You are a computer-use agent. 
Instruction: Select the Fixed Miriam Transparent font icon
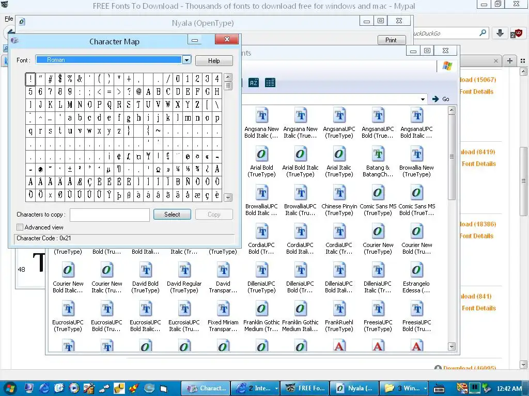(x=223, y=309)
